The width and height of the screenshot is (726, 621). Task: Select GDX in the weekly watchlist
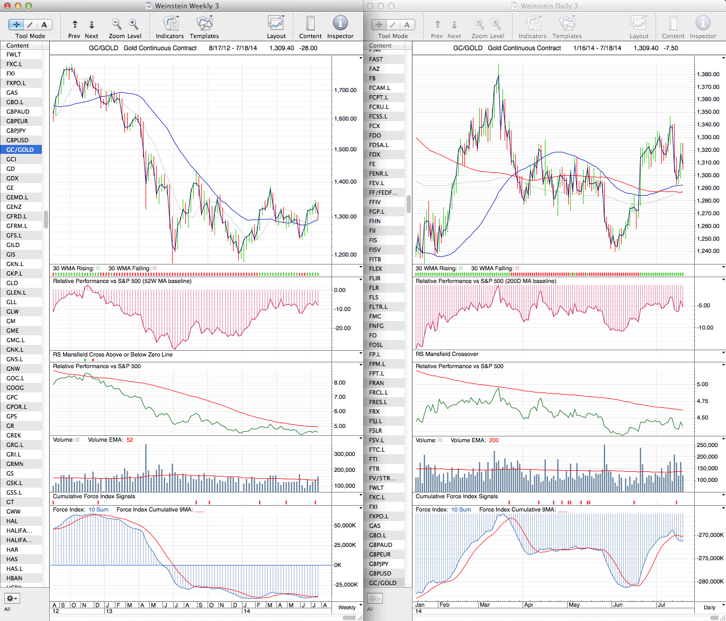coord(13,178)
